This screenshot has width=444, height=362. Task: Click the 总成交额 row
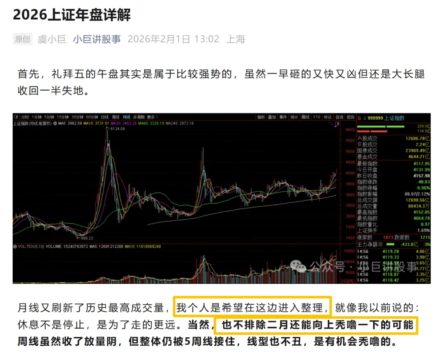tap(393, 200)
